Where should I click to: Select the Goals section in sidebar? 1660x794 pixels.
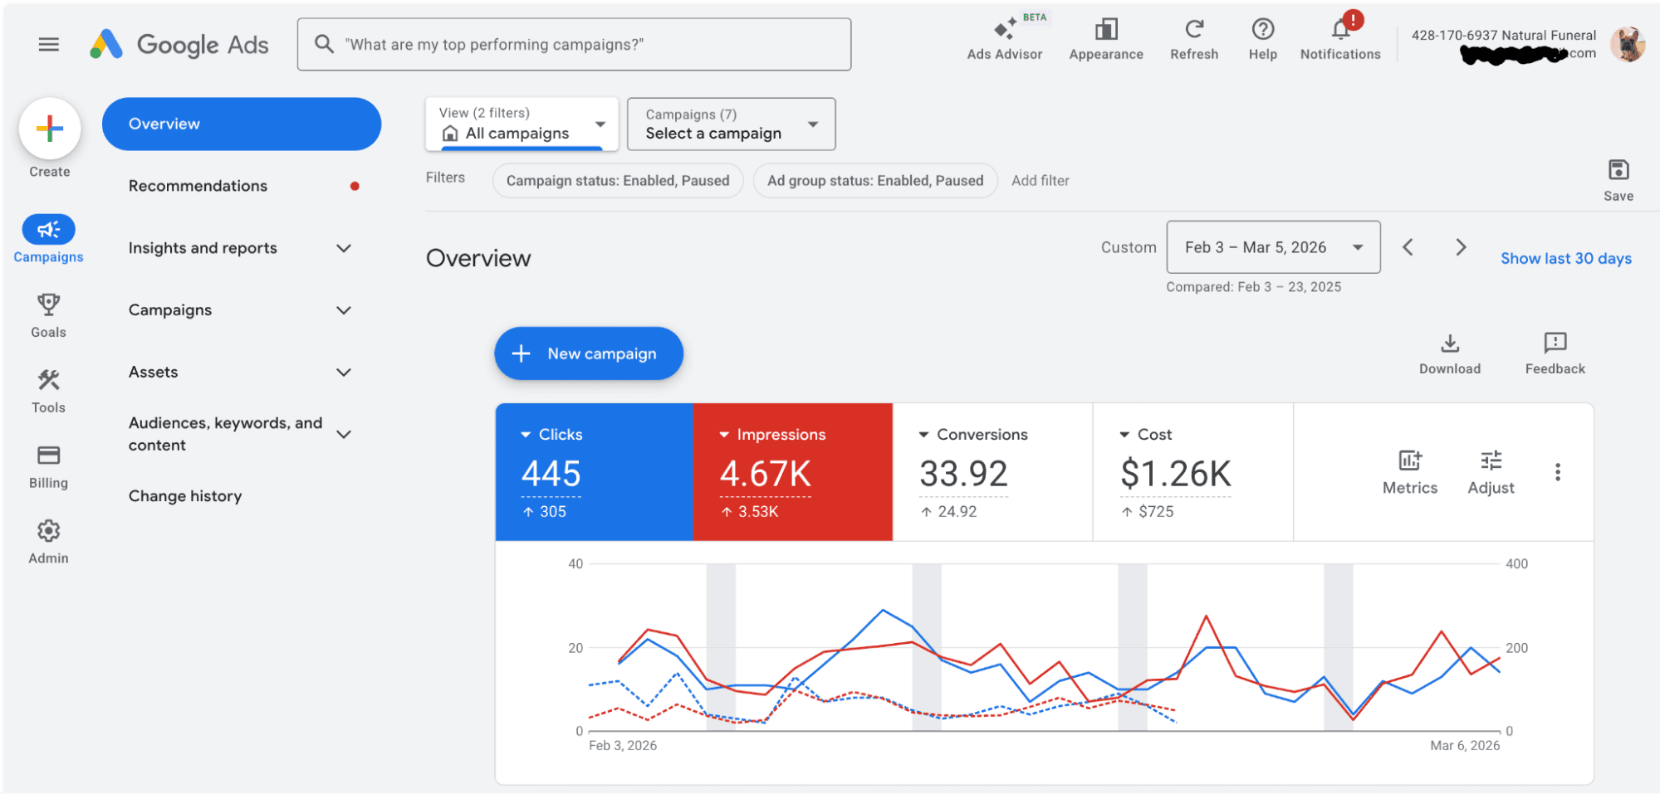pos(47,314)
